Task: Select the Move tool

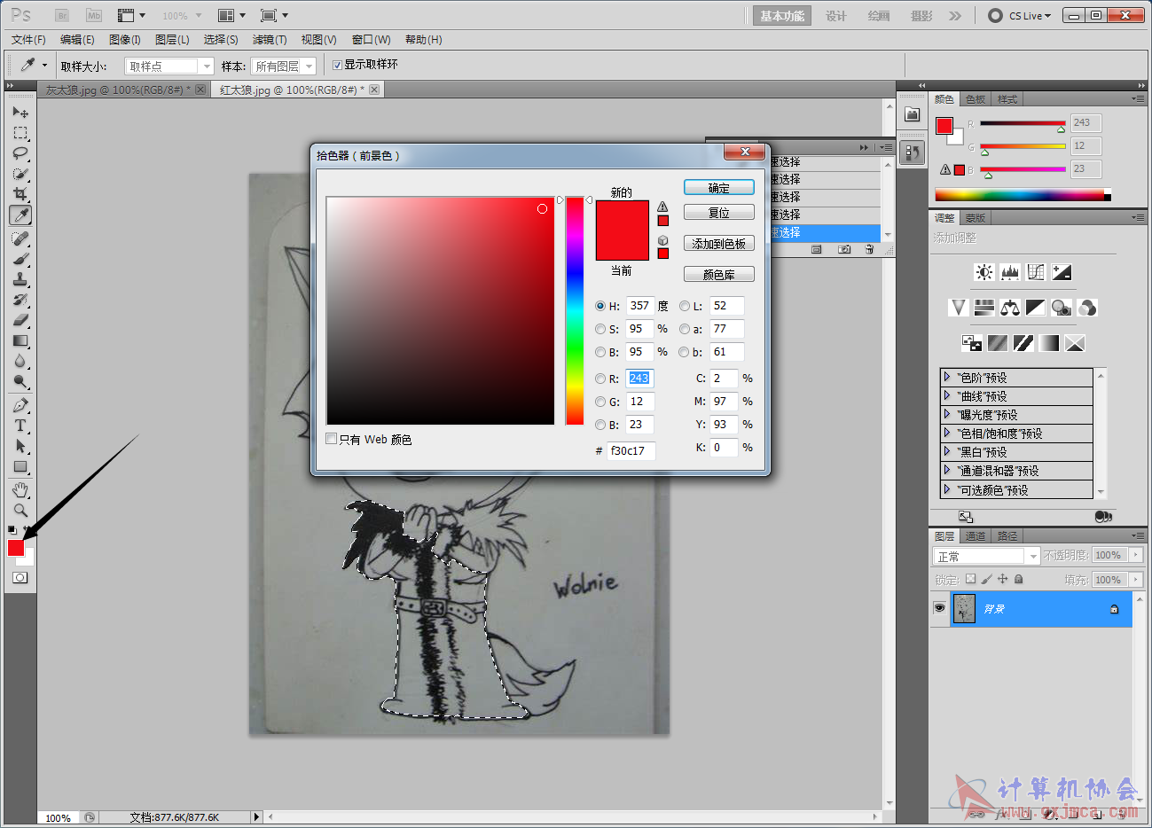Action: 20,113
